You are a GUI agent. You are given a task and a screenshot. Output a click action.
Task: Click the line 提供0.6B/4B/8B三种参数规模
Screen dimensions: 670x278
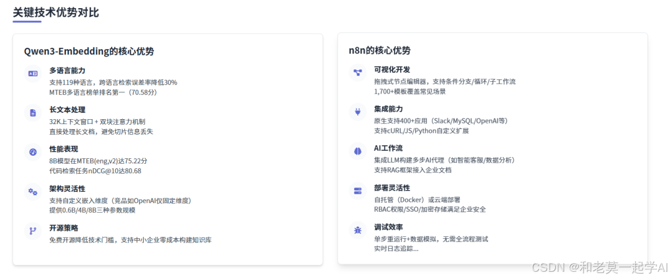tap(92, 210)
